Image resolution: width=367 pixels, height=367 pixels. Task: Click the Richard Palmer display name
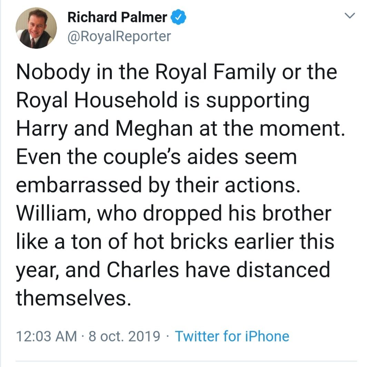tap(118, 17)
